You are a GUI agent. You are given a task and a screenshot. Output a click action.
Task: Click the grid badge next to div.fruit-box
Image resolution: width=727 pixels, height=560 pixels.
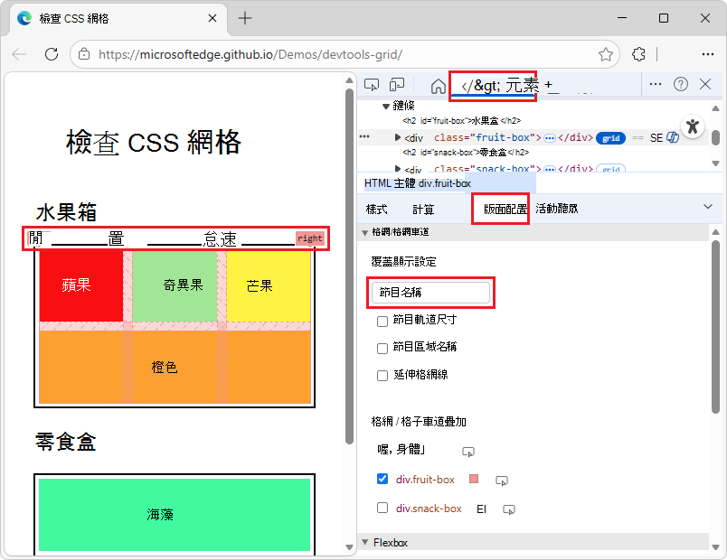pos(609,137)
